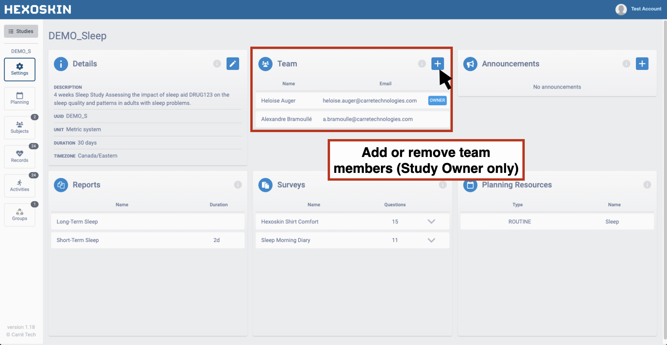The height and width of the screenshot is (345, 667).
Task: Add a team member with plus icon
Action: click(437, 64)
